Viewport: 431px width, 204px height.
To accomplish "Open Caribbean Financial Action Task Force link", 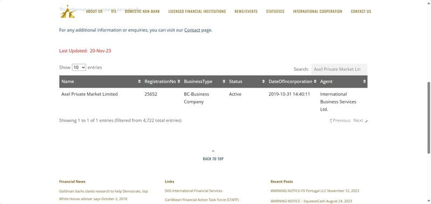I will [x=201, y=200].
